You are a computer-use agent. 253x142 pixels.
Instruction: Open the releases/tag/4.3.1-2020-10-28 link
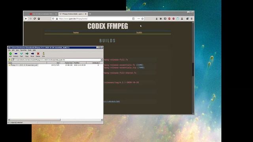click(x=121, y=82)
